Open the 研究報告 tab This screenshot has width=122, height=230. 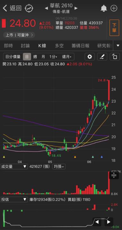(105, 46)
